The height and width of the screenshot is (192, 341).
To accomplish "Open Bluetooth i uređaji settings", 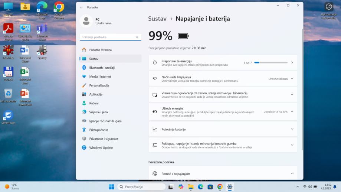I will 111,68.
